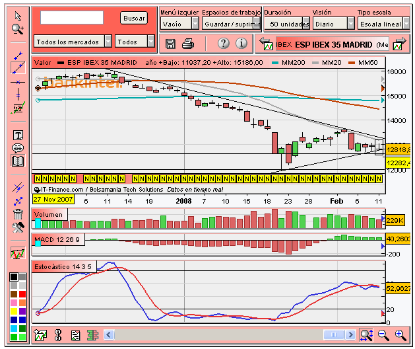This screenshot has height=349, width=415.
Task: Click the printer icon
Action: [188, 44]
